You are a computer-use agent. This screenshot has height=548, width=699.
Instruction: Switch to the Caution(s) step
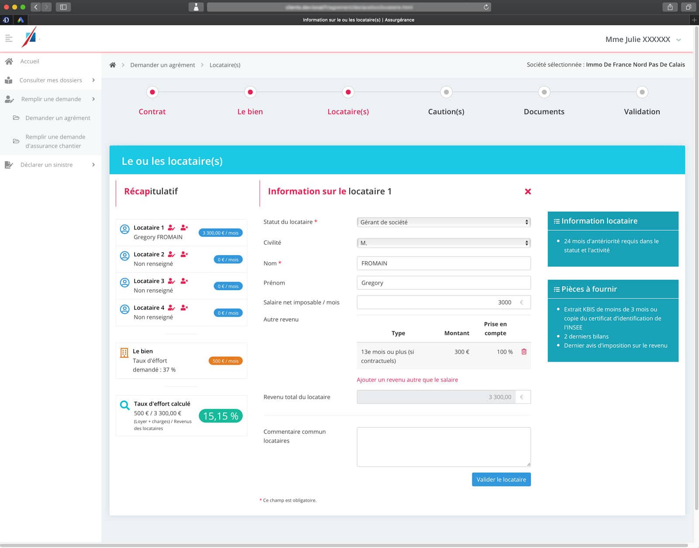pyautogui.click(x=446, y=111)
